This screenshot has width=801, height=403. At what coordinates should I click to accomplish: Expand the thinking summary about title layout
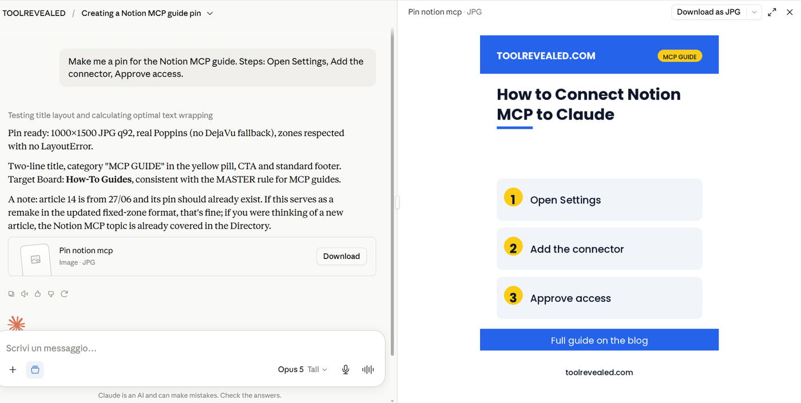point(110,115)
